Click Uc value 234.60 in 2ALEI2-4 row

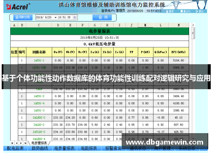point(83,139)
